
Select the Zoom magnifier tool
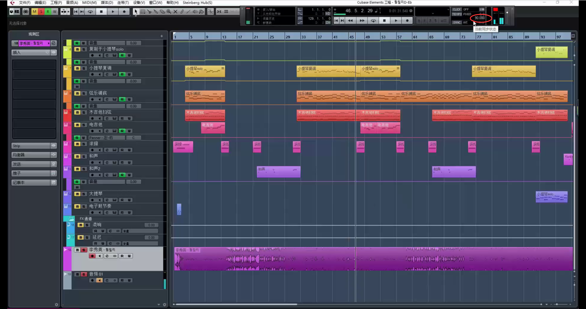click(x=169, y=12)
